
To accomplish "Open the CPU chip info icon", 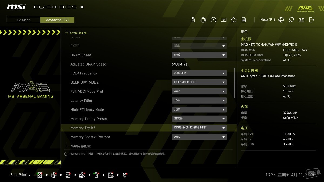I will pyautogui.click(x=203, y=20).
